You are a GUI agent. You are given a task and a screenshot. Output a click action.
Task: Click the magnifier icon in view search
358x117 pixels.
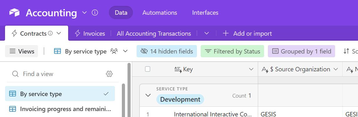point(15,74)
